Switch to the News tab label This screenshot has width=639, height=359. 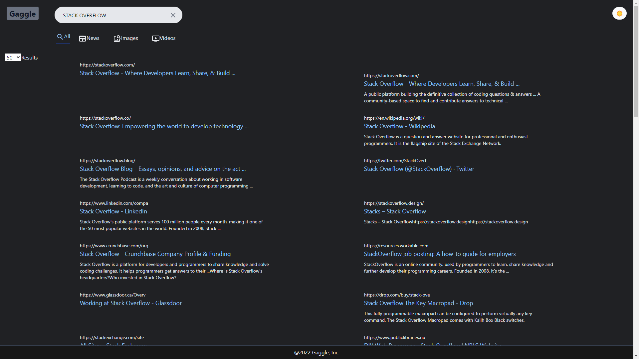(93, 38)
